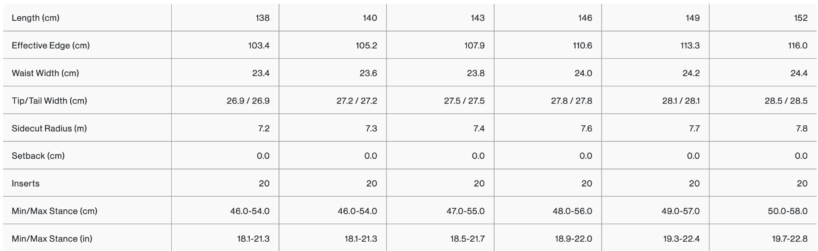
Task: Select the 49.0-57.0 stance cell
Action: coord(680,211)
